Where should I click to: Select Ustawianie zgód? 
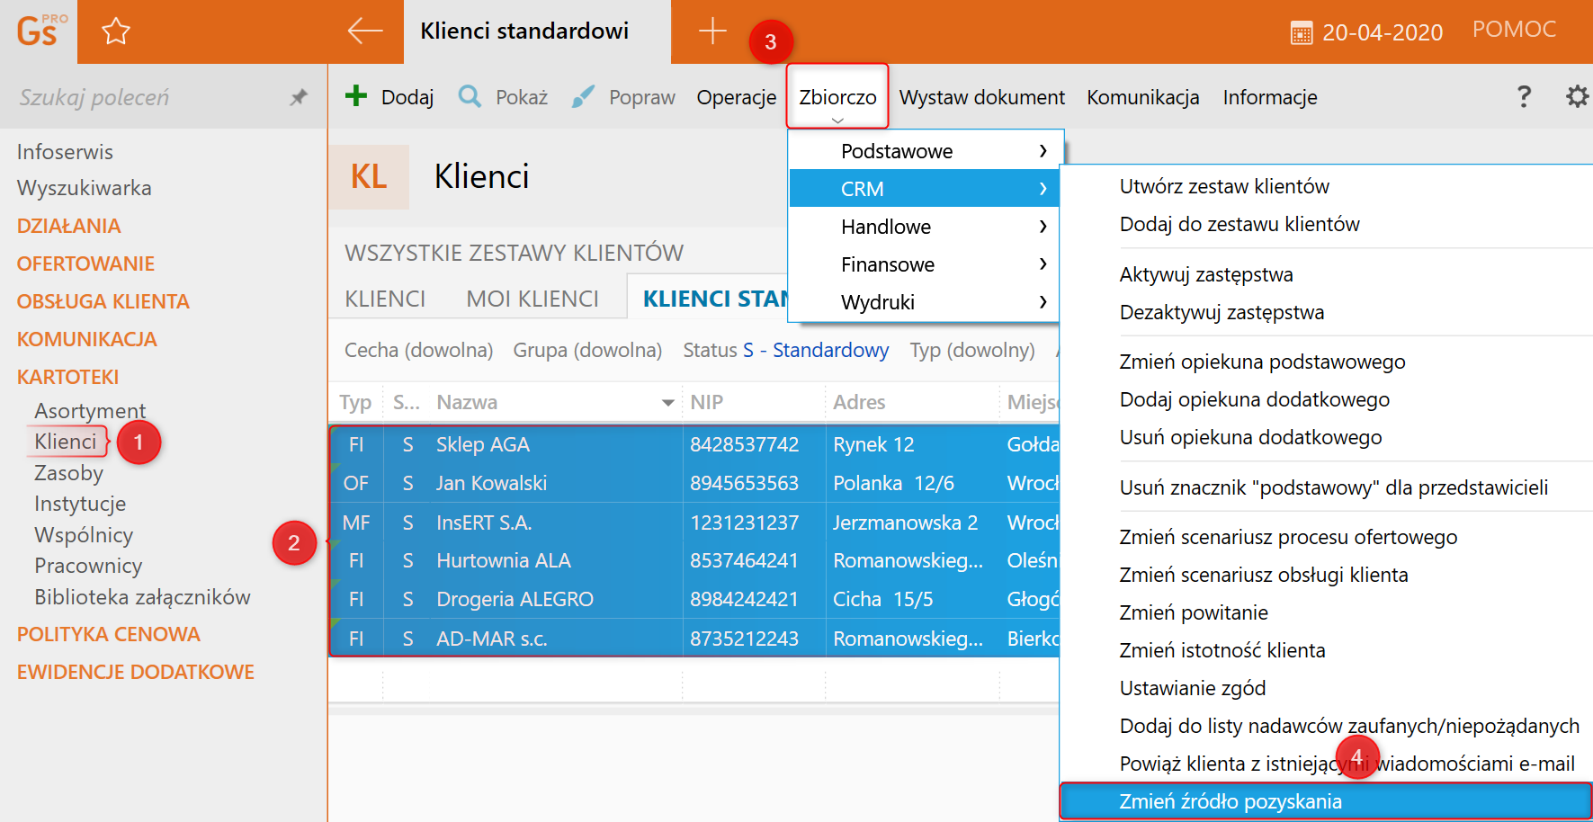[1193, 688]
